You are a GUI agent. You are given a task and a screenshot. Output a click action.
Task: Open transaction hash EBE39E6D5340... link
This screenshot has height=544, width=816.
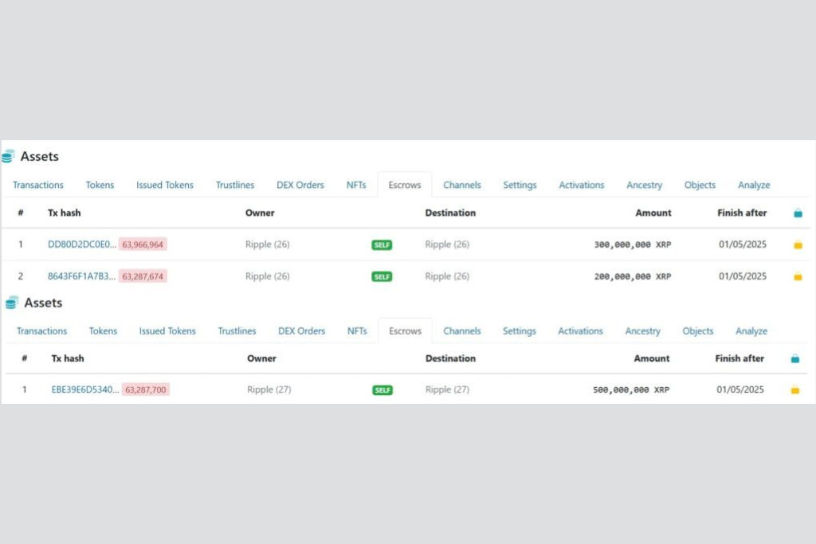[x=84, y=389]
